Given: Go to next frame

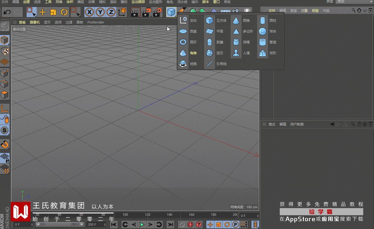Looking at the screenshot, I should (x=150, y=224).
